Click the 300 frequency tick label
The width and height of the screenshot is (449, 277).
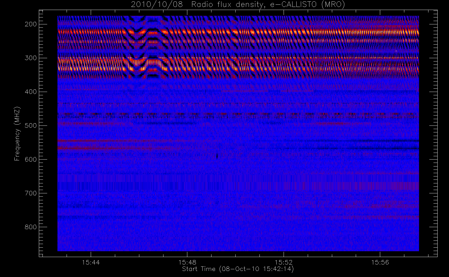coord(31,58)
